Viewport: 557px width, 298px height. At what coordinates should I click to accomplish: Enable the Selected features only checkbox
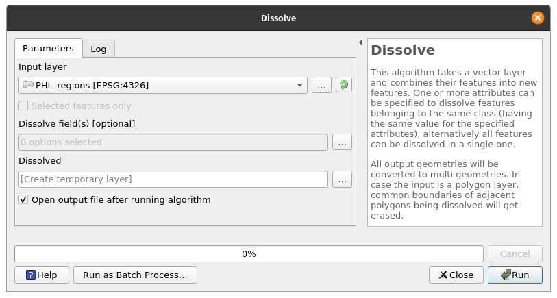point(24,106)
